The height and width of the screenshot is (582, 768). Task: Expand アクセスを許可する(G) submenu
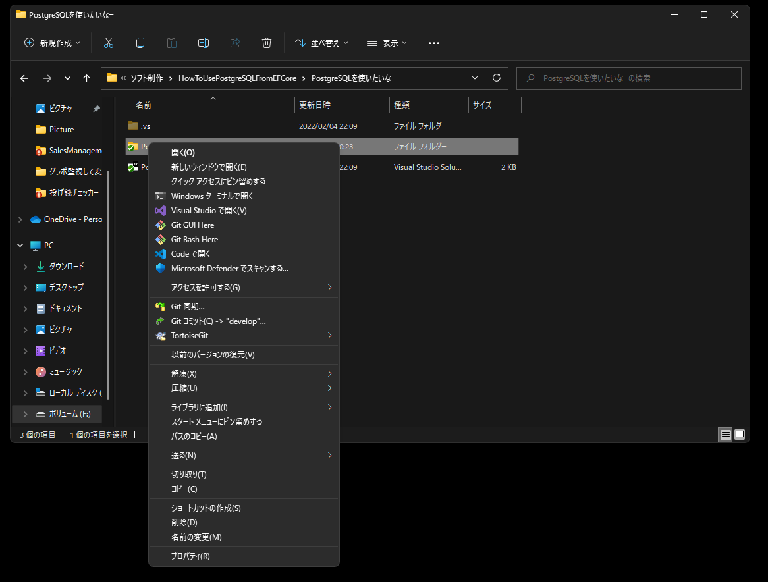point(244,287)
